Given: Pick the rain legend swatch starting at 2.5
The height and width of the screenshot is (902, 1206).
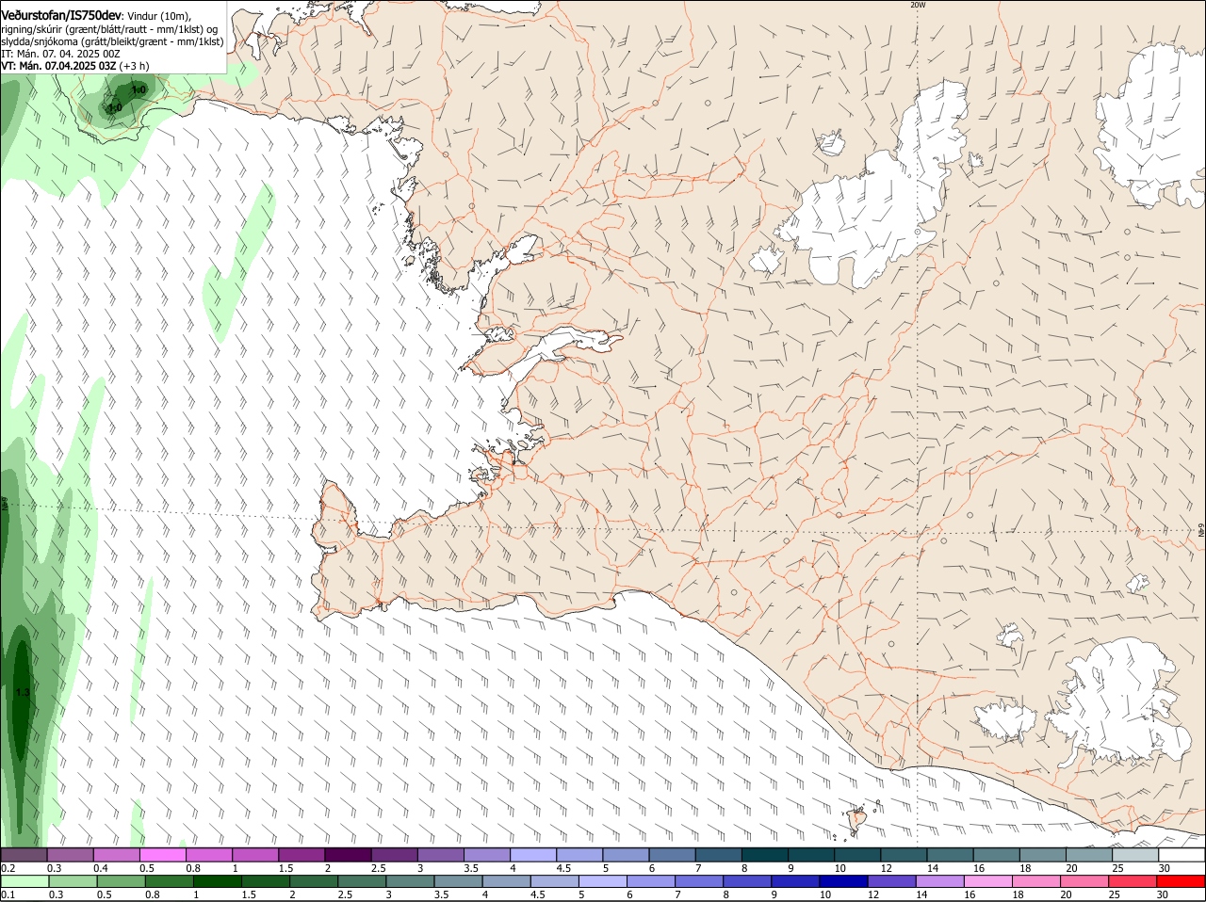Looking at the screenshot, I should tap(362, 881).
